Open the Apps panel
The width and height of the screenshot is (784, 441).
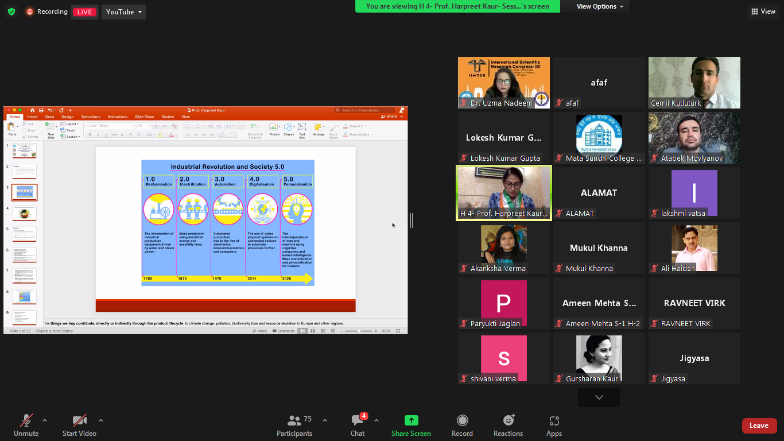point(554,425)
